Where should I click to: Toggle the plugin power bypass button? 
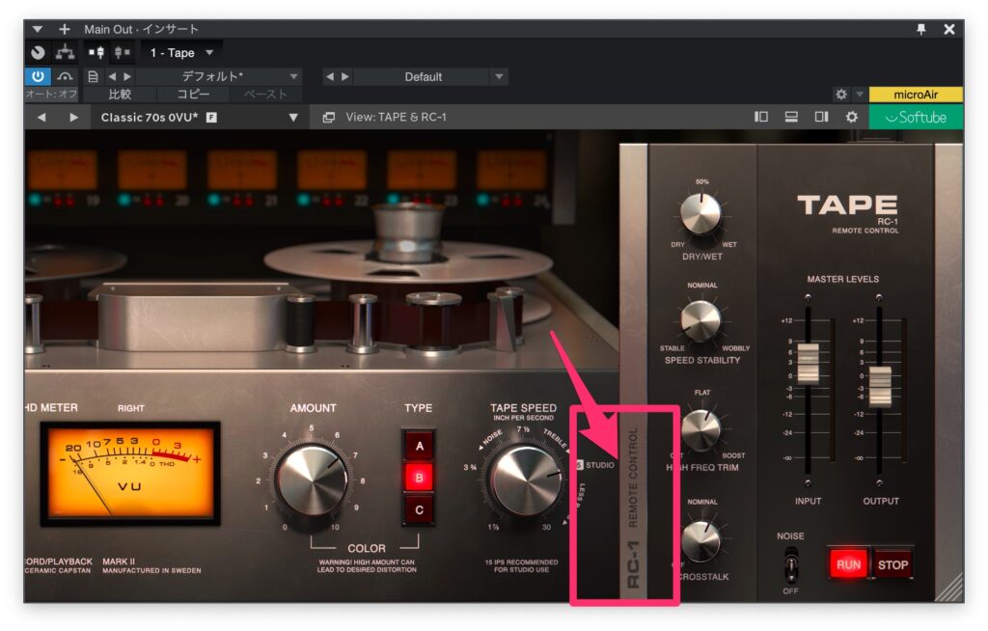tap(38, 76)
